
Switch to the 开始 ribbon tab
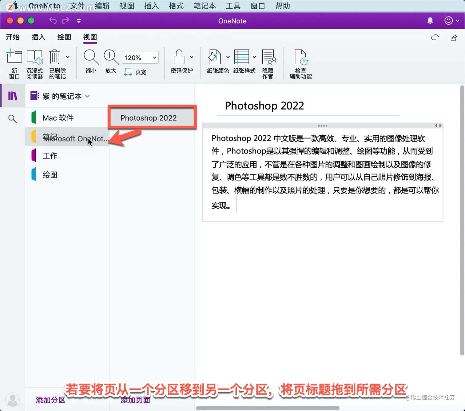[x=13, y=37]
